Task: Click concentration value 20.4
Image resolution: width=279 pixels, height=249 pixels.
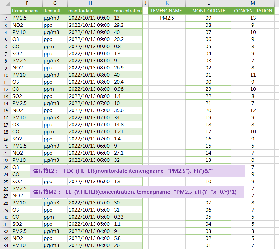Action: [128, 82]
